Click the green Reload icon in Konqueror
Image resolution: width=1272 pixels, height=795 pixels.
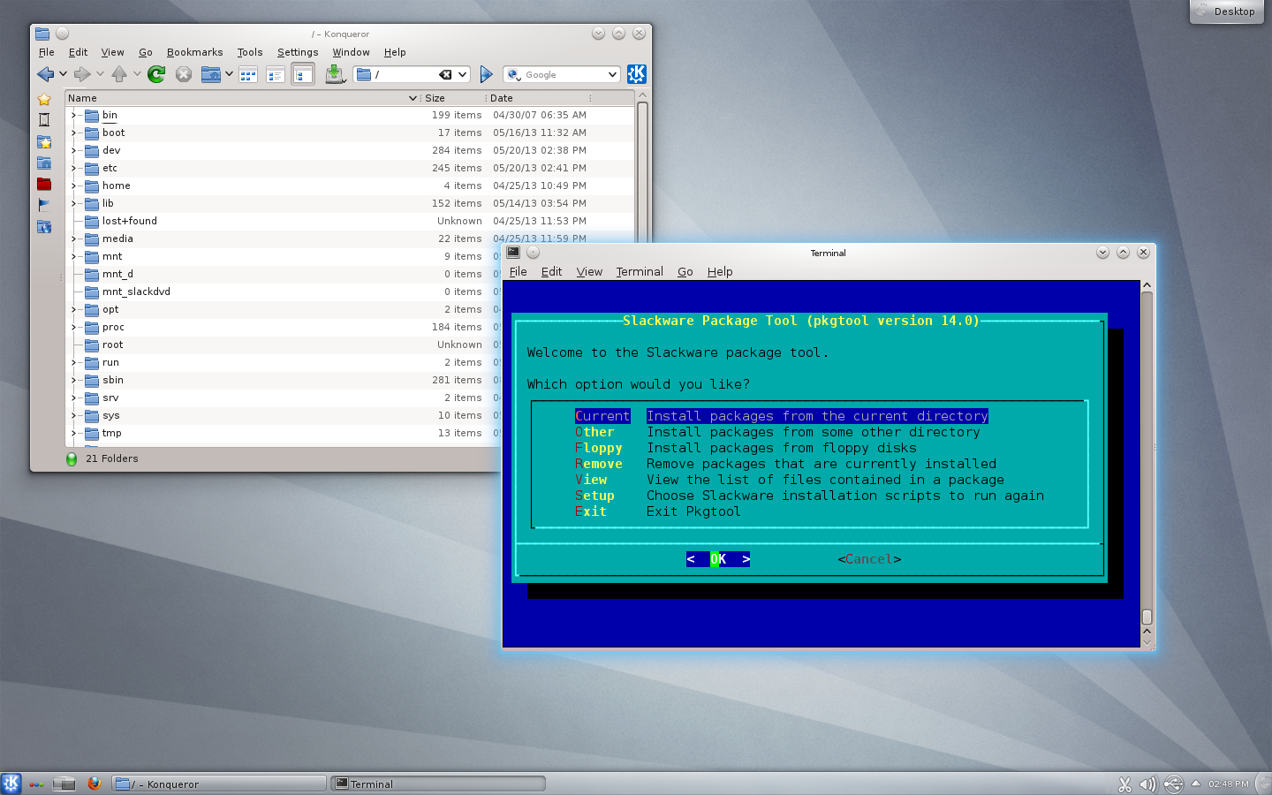156,74
